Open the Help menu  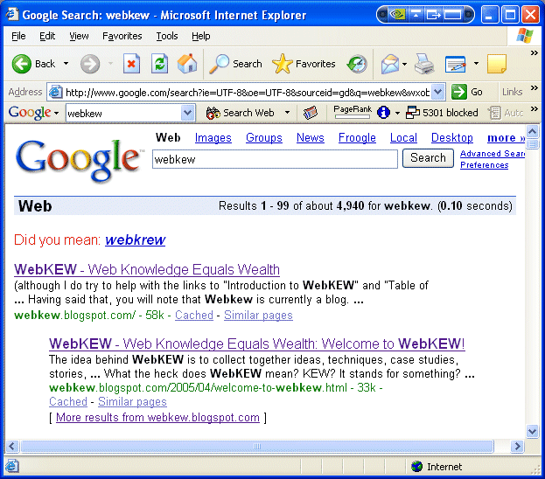201,36
